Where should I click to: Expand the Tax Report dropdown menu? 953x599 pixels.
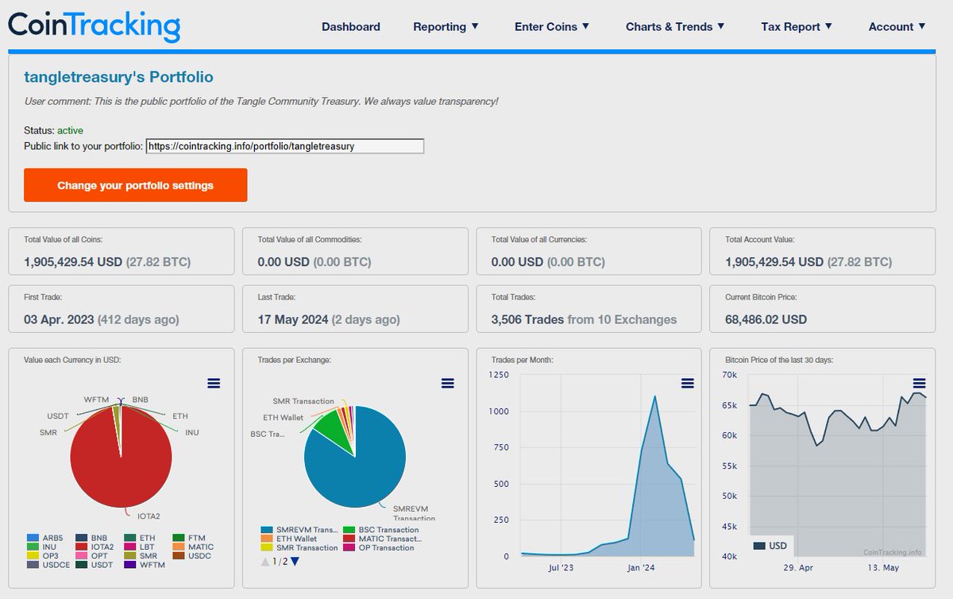(x=797, y=27)
